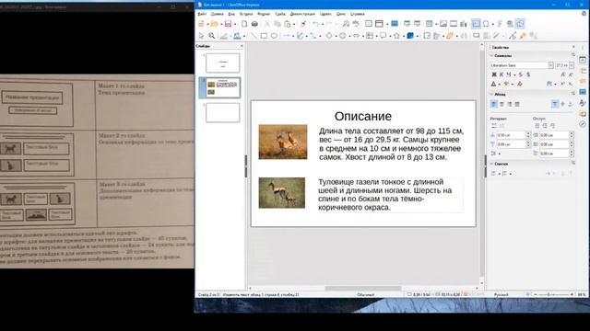Close the Слайды panel with X

[x=242, y=46]
